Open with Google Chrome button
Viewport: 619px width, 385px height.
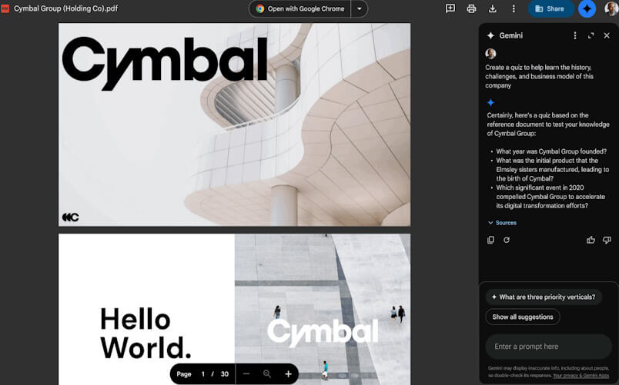pos(300,8)
